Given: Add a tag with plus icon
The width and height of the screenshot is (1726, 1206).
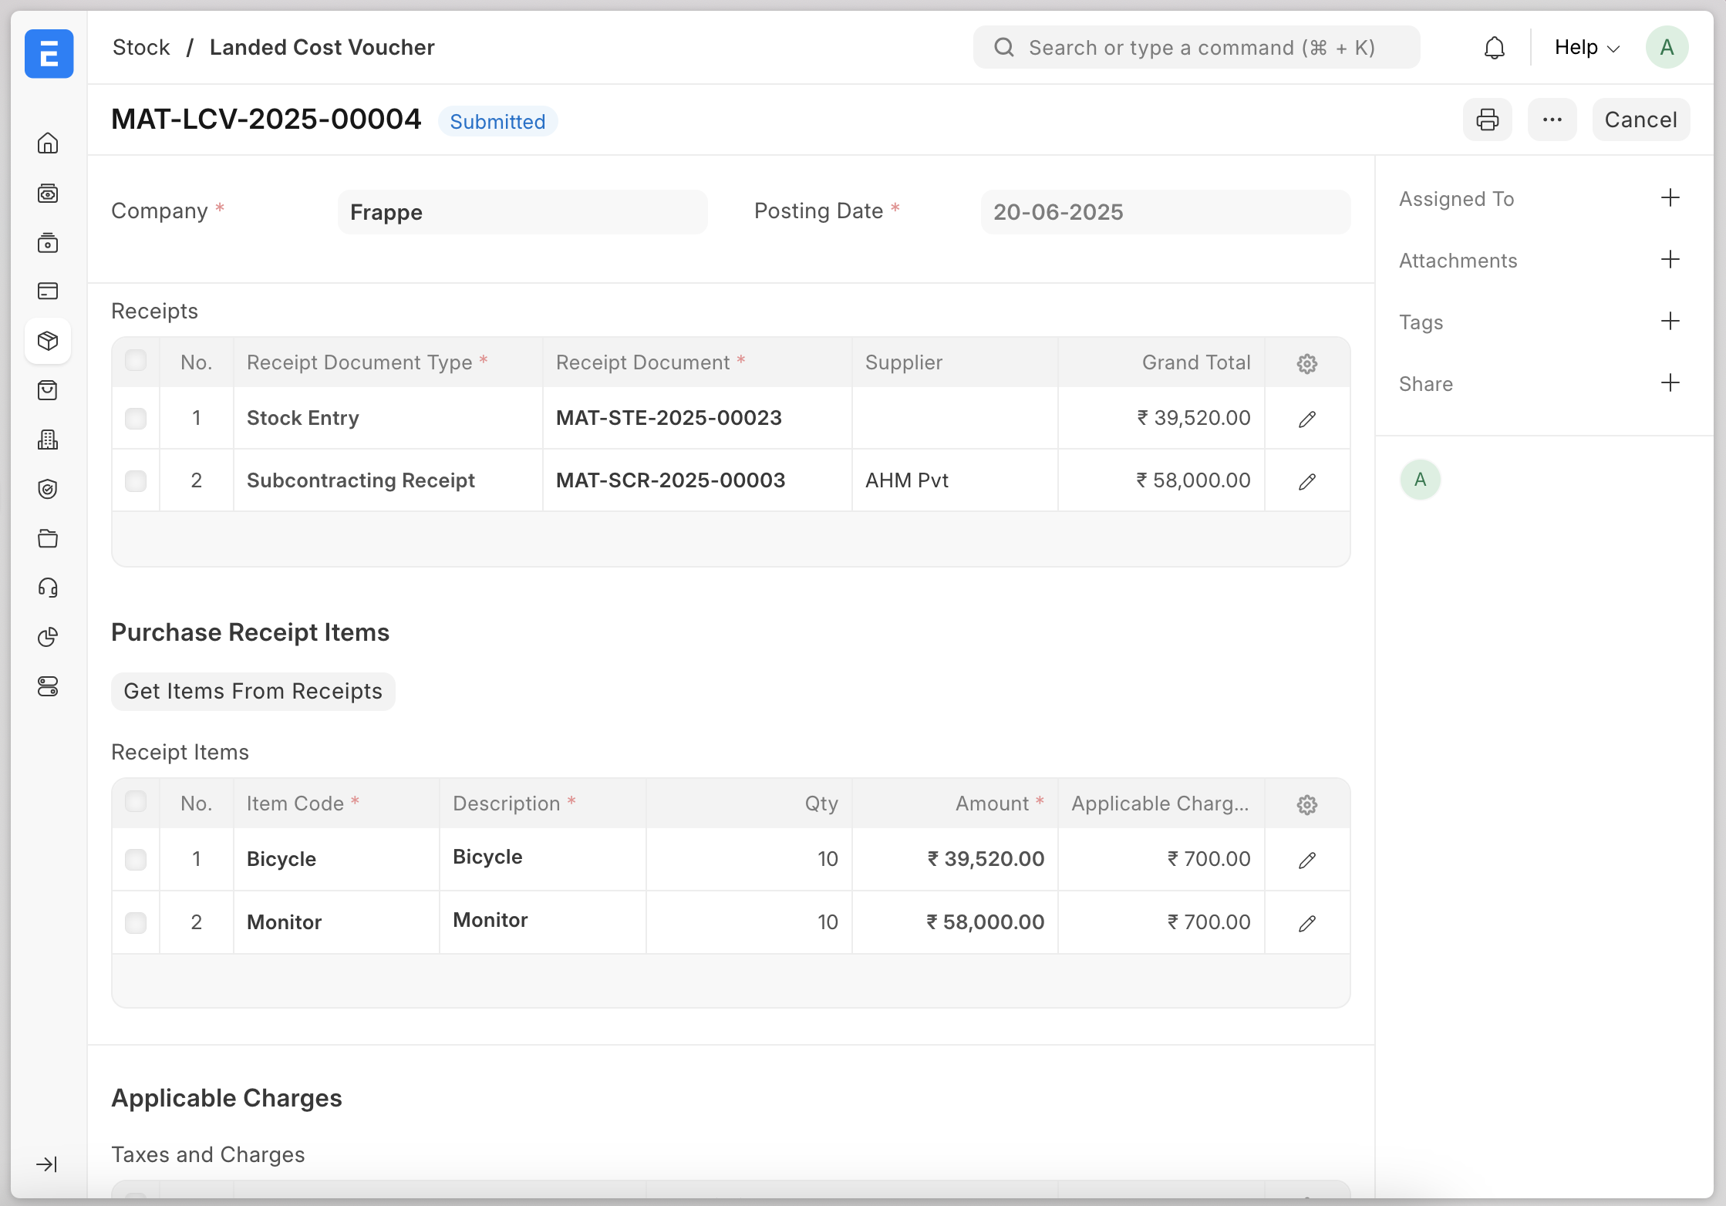Looking at the screenshot, I should point(1670,322).
